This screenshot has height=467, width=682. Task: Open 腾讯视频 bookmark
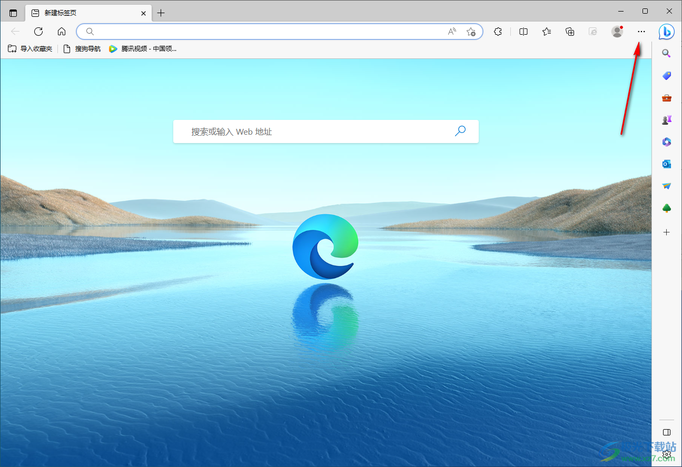[x=143, y=49]
